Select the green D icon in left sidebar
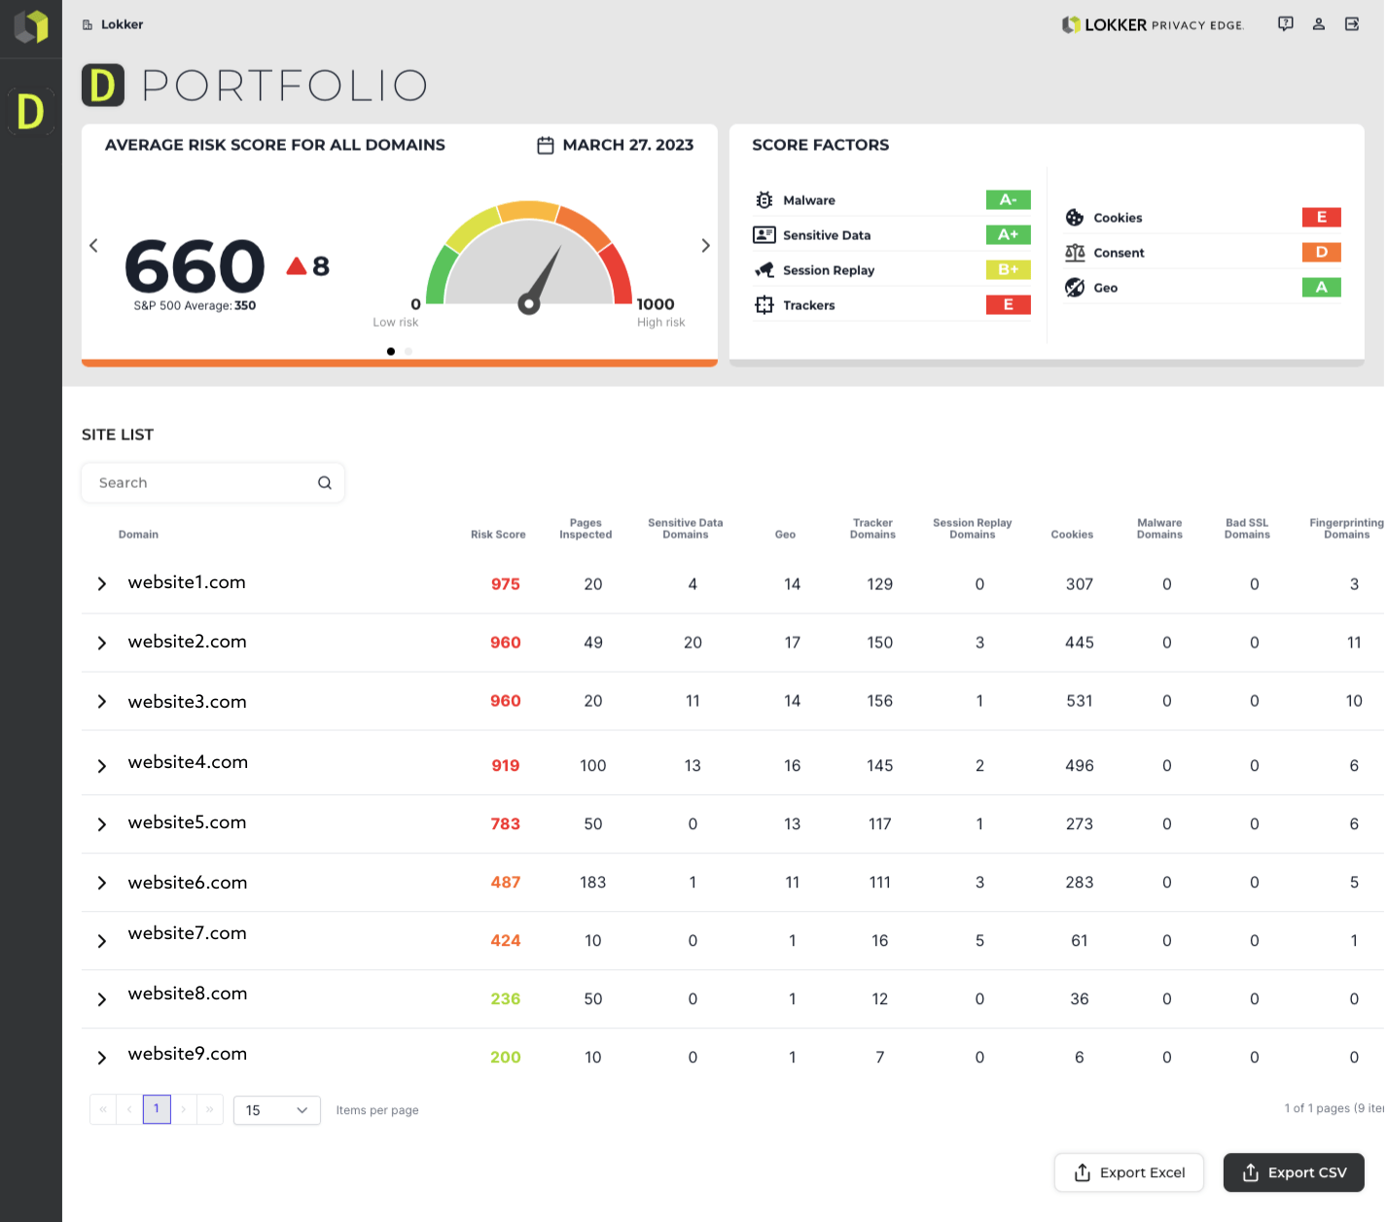Image resolution: width=1387 pixels, height=1222 pixels. click(30, 112)
